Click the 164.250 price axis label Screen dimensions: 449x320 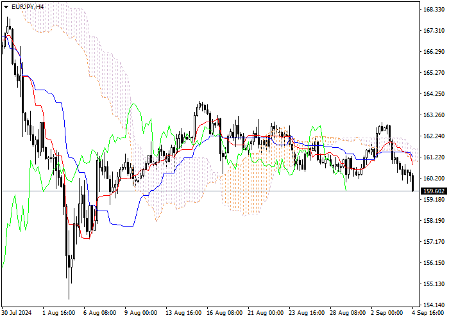click(434, 94)
